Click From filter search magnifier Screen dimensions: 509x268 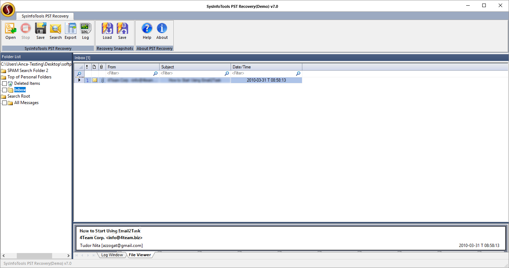coord(155,73)
